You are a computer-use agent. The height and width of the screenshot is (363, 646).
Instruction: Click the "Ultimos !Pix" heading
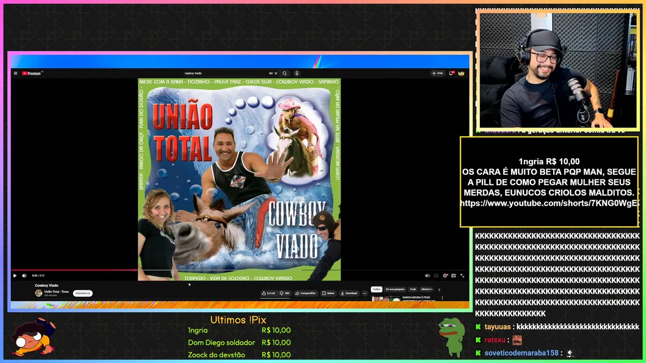[x=238, y=320]
